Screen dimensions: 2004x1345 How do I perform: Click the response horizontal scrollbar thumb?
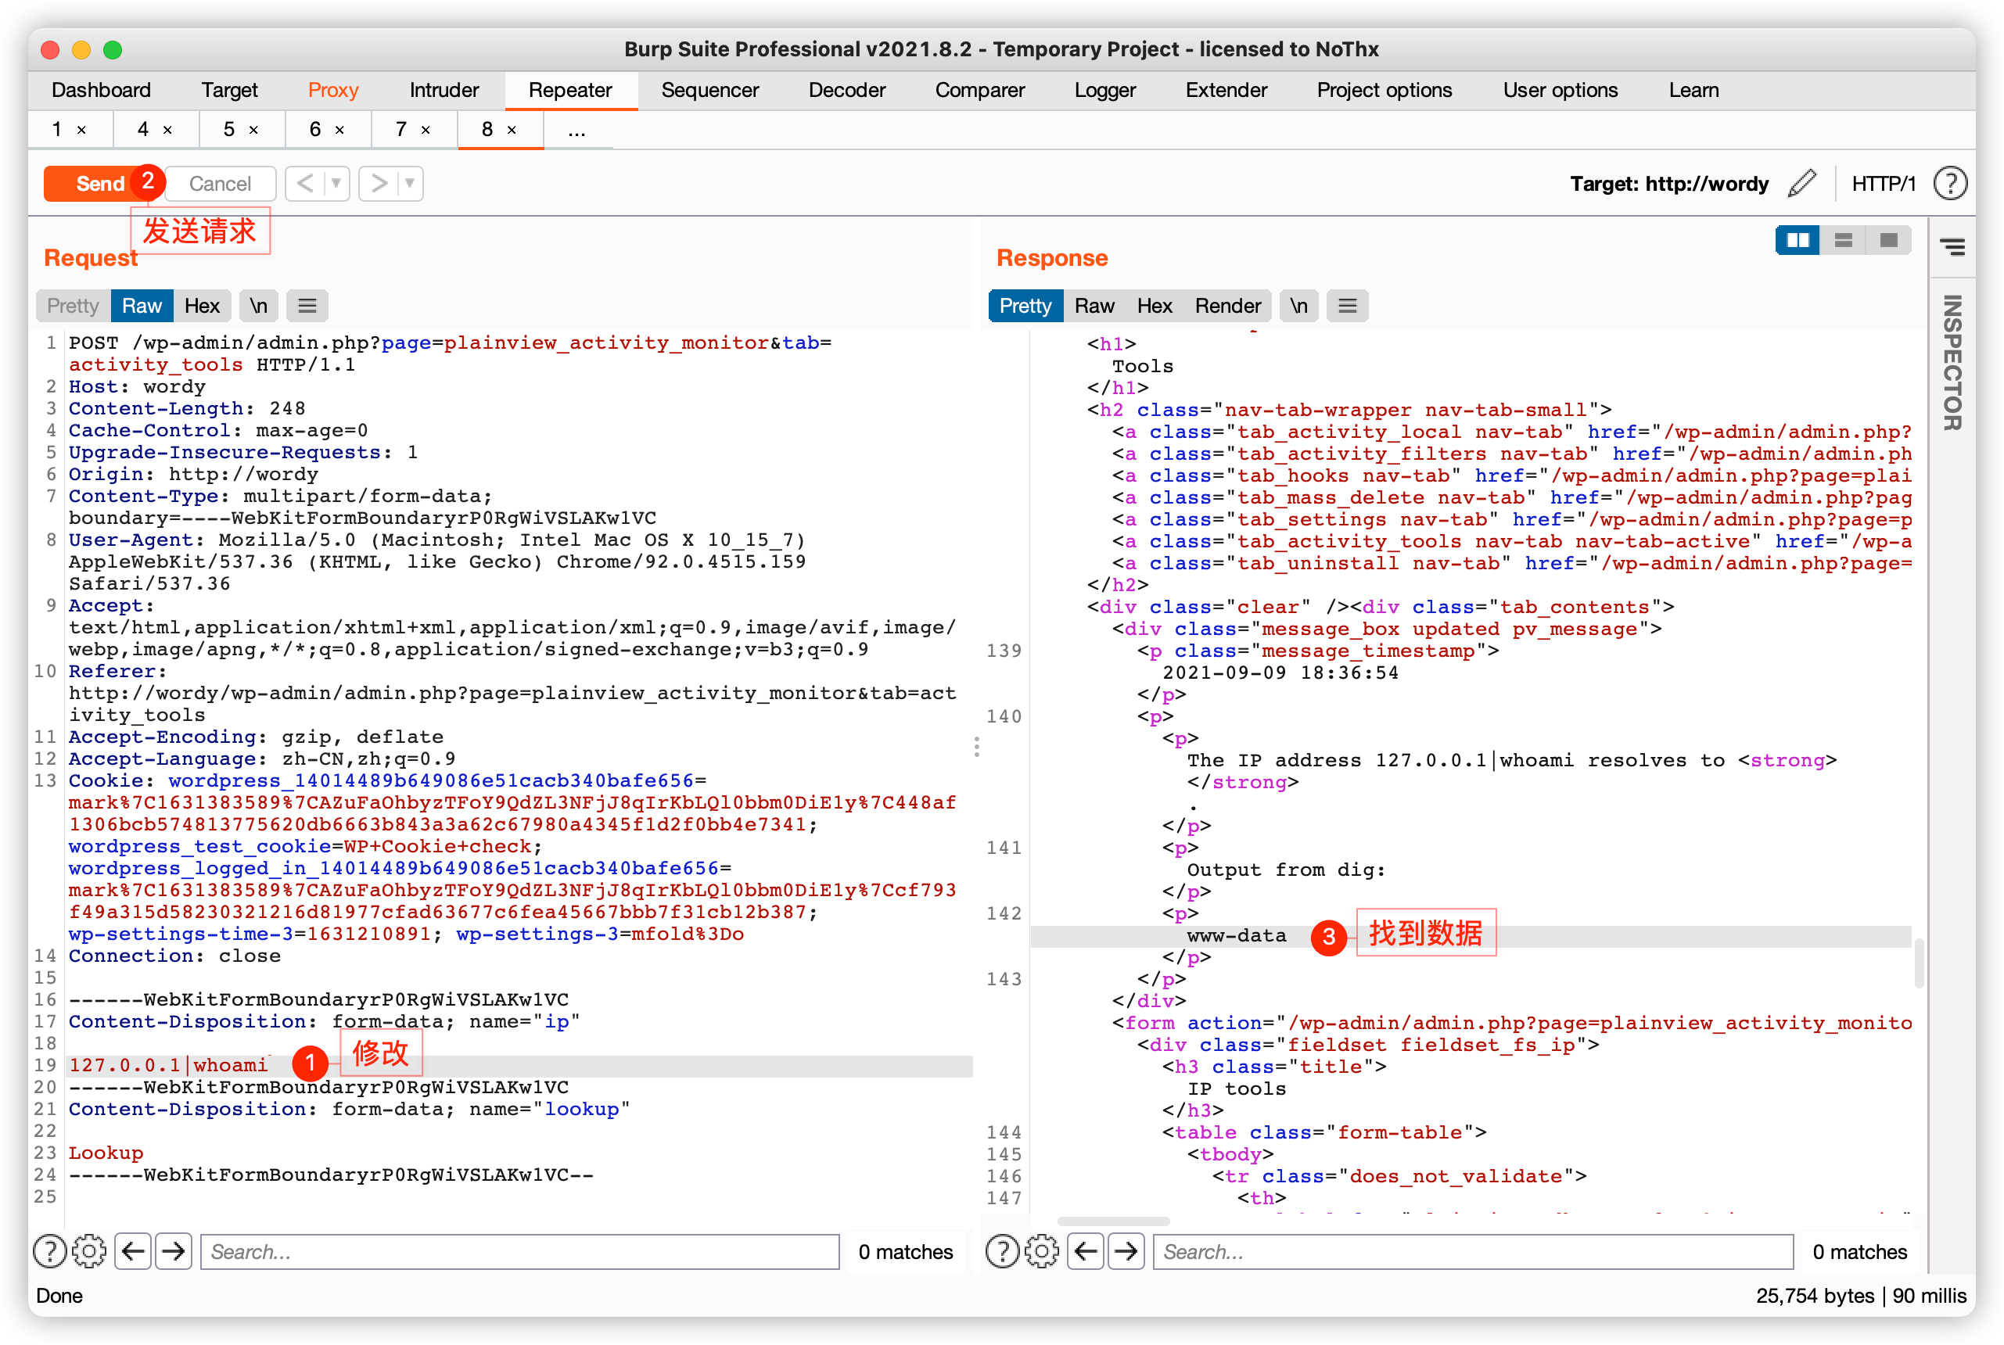[x=1112, y=1221]
